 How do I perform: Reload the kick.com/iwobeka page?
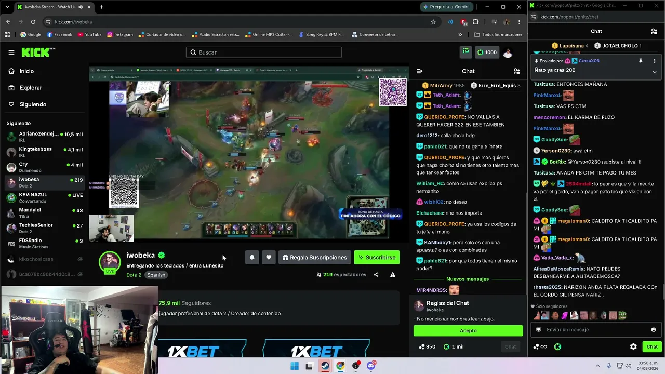pyautogui.click(x=33, y=22)
